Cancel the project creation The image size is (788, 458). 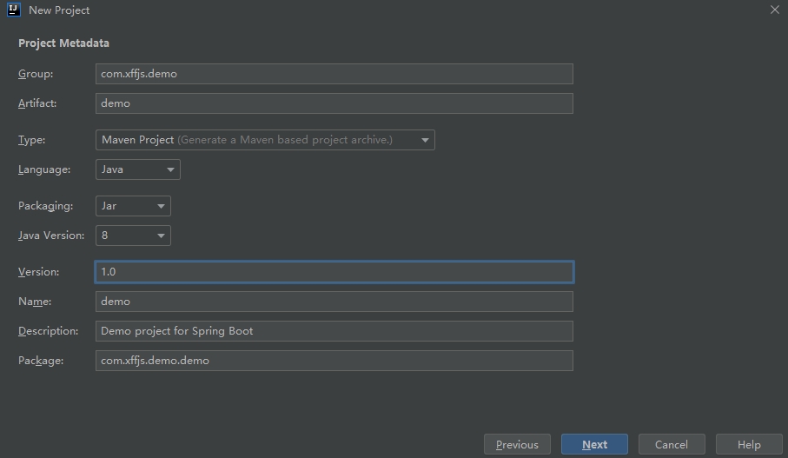[672, 445]
